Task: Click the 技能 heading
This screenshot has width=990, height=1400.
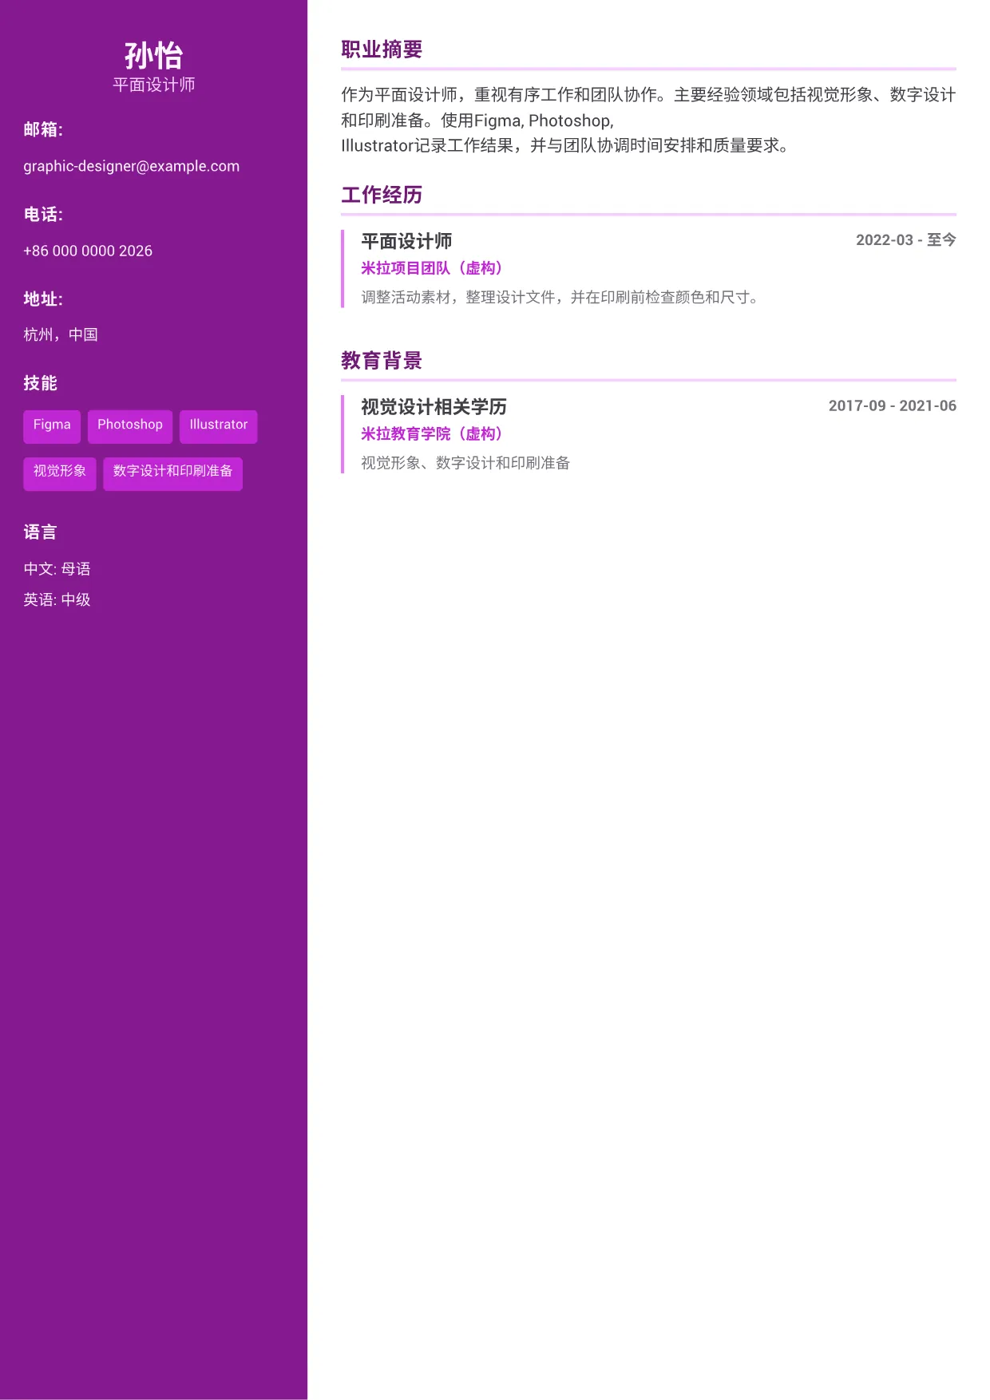Action: pos(40,383)
